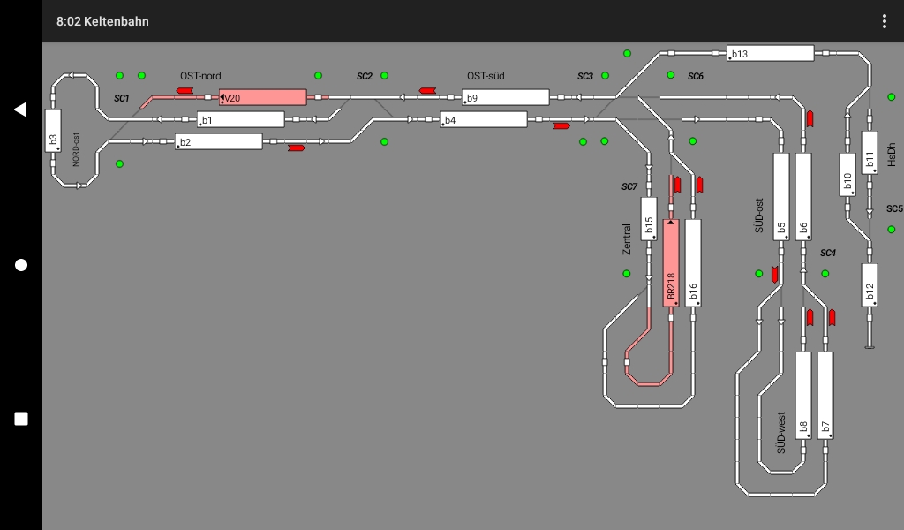
Task: Open the three-dot overflow menu
Action: point(884,21)
